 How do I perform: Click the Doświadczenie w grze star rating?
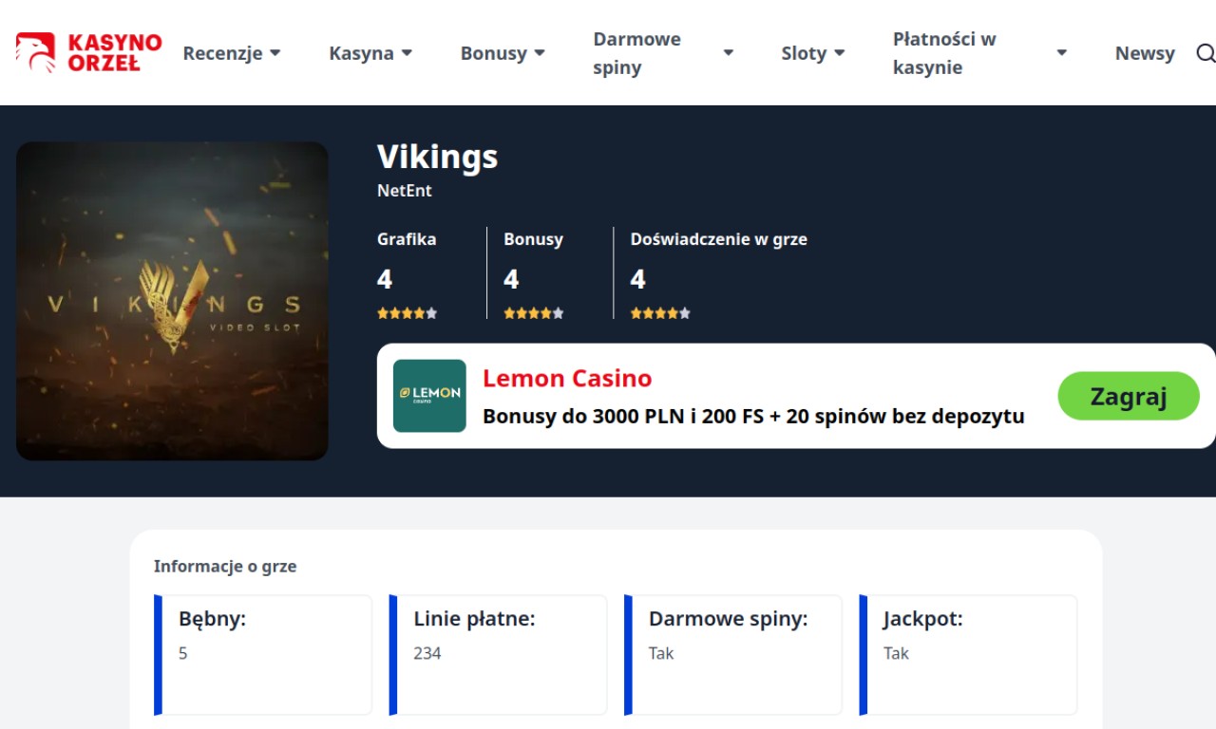660,313
